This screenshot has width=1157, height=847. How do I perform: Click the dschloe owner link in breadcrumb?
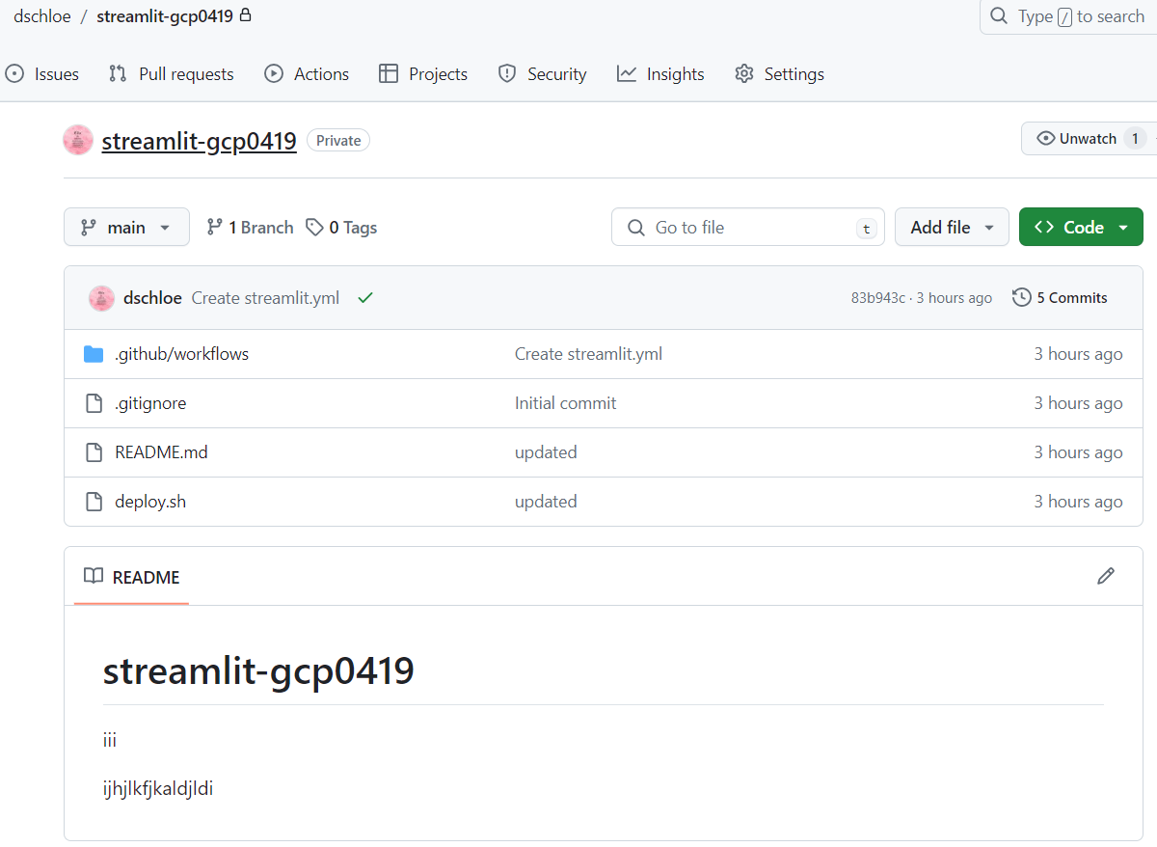point(42,16)
